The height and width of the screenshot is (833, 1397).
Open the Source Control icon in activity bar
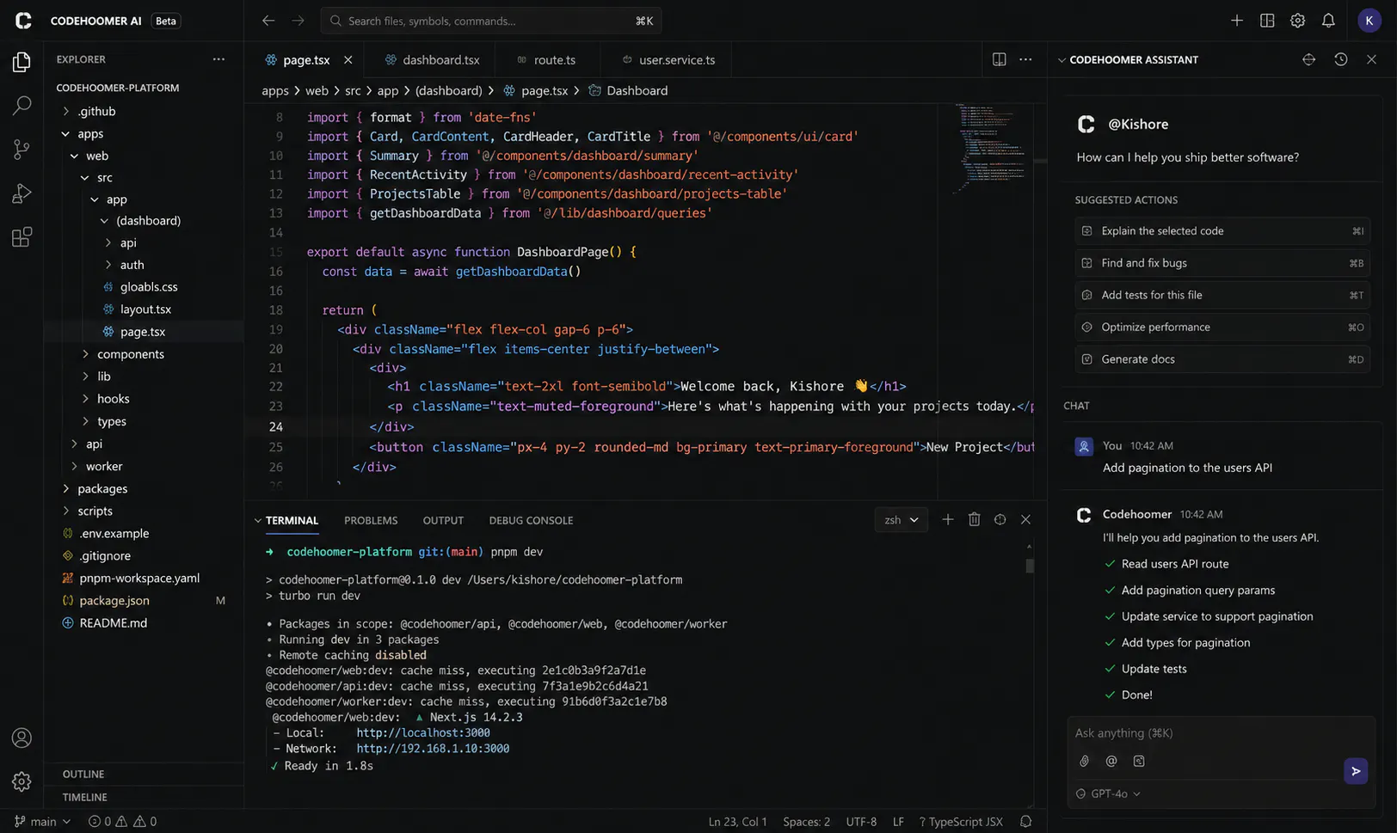coord(22,150)
